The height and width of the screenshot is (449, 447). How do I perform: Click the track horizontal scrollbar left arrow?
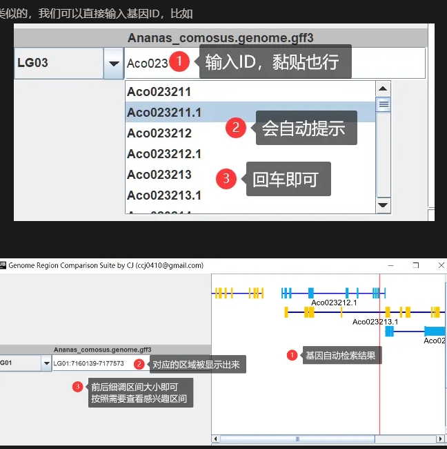[x=216, y=439]
